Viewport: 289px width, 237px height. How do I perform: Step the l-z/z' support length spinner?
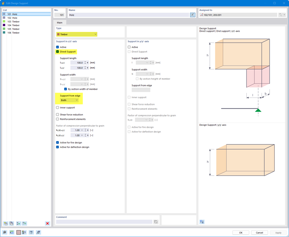(85, 68)
